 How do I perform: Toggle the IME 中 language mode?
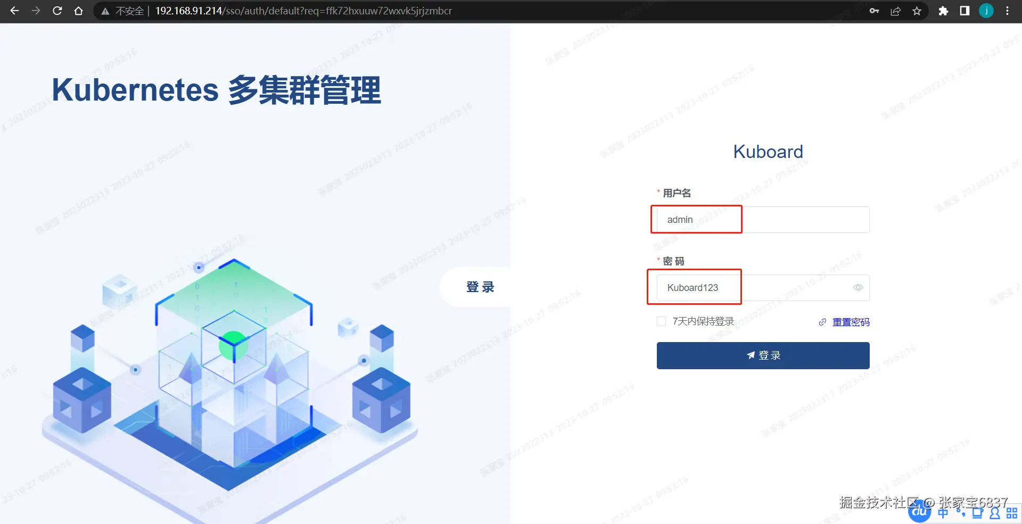(943, 513)
